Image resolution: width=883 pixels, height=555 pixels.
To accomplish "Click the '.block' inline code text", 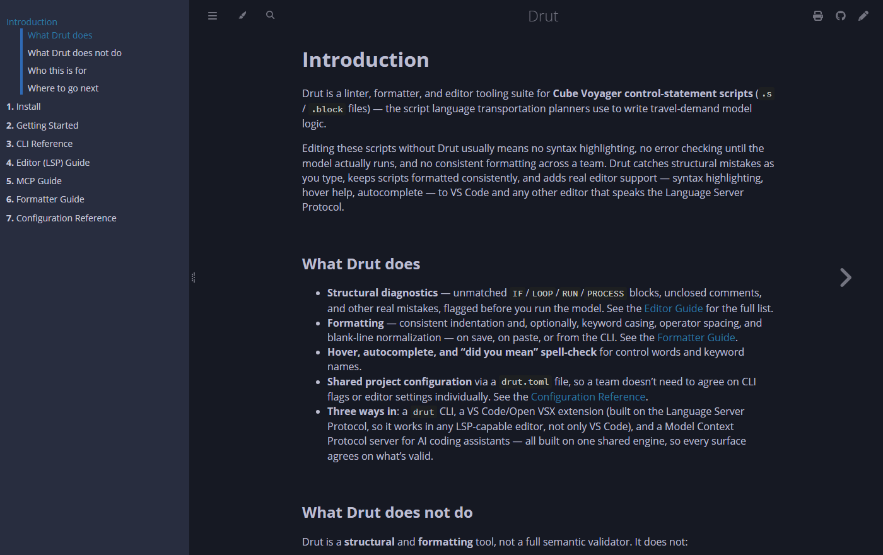I will click(x=327, y=109).
